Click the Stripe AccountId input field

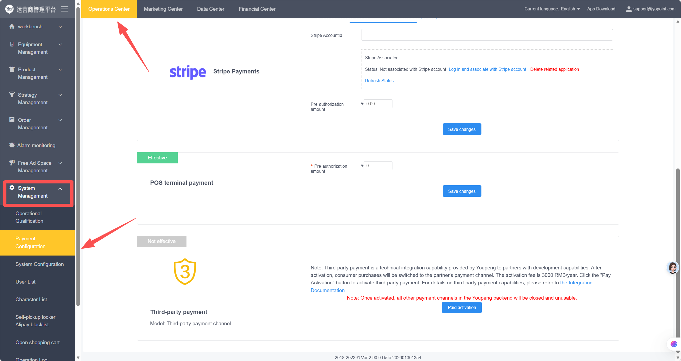487,35
